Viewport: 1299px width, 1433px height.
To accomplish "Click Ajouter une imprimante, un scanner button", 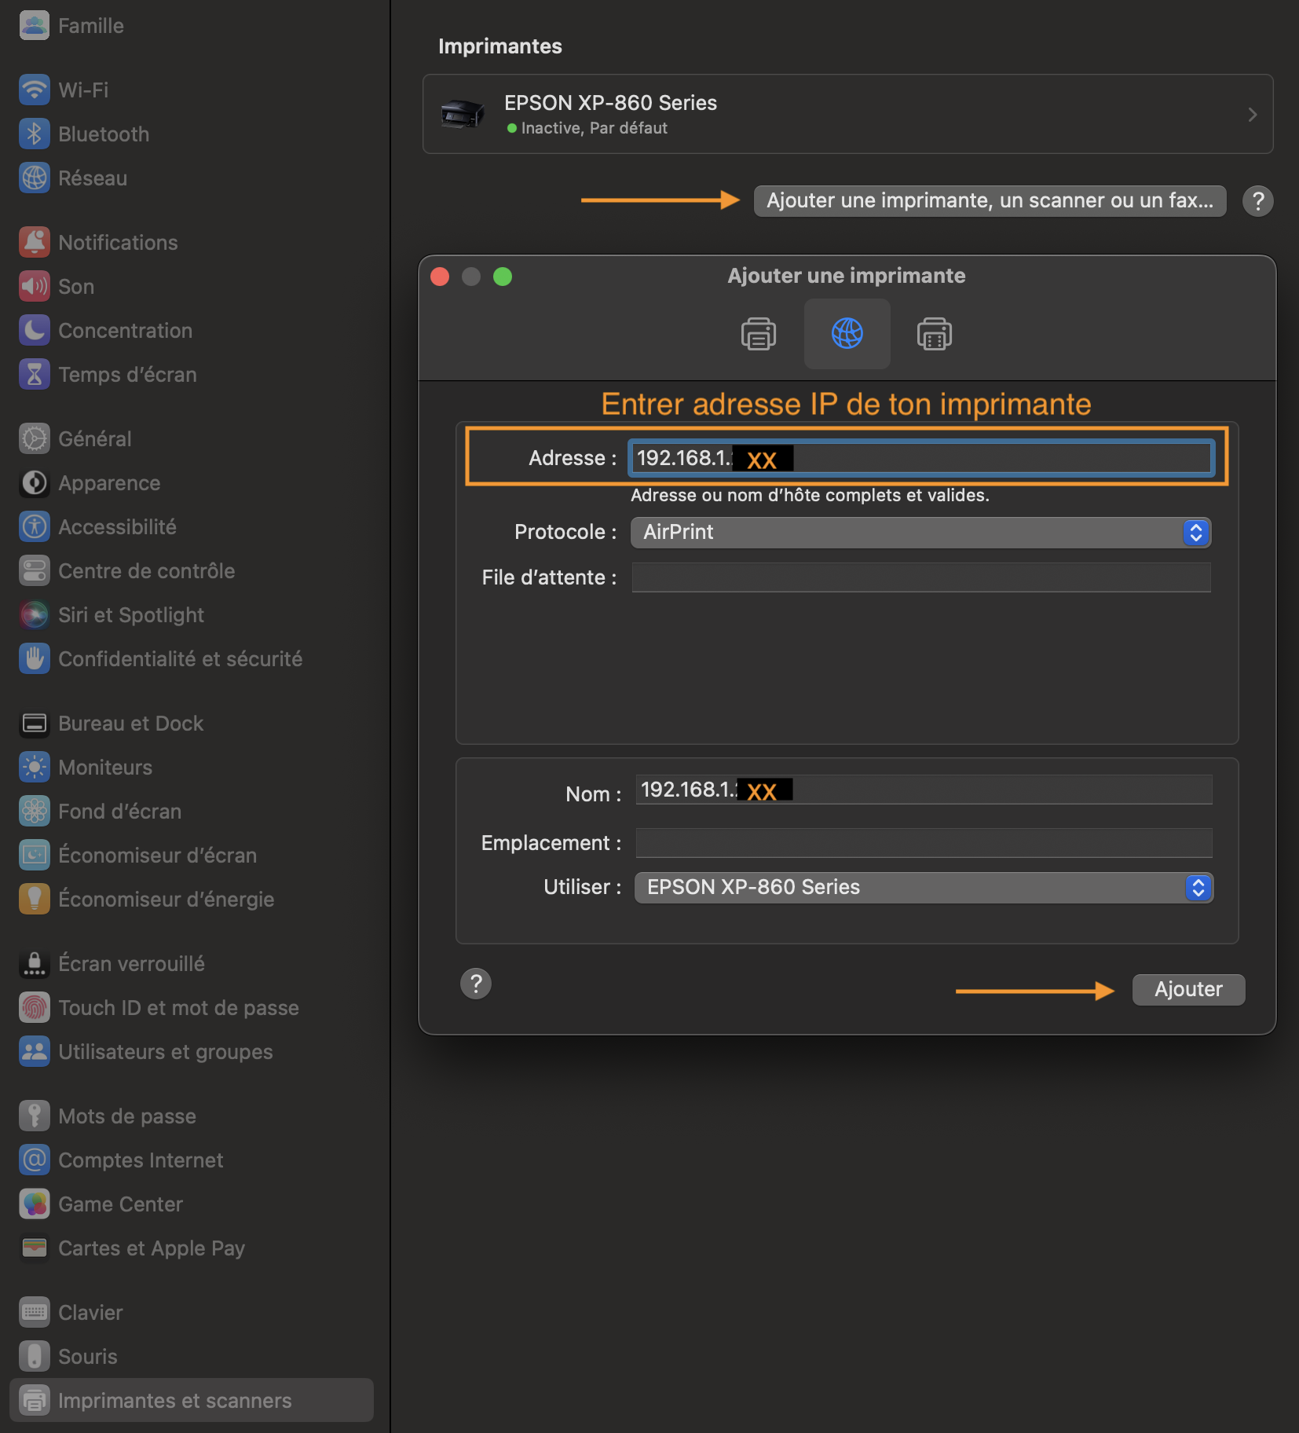I will [x=989, y=201].
